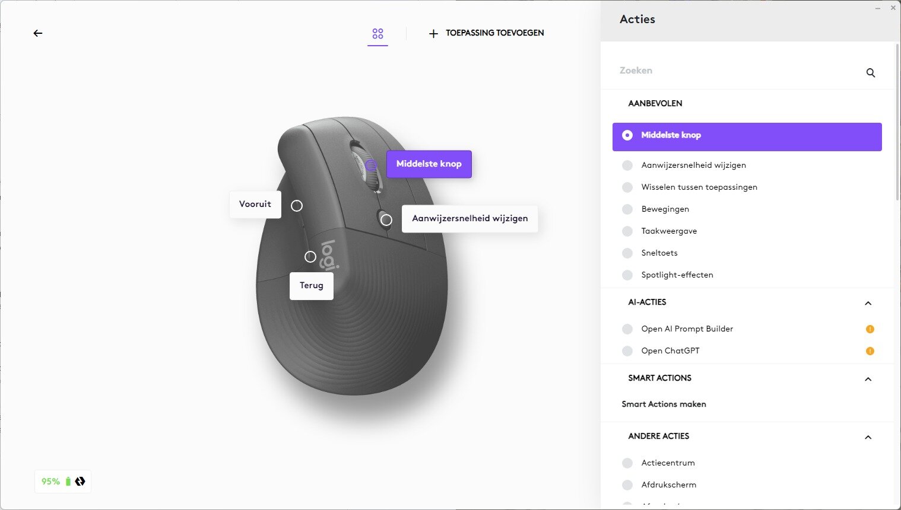
Task: Click the search magnifier icon
Action: coord(870,73)
